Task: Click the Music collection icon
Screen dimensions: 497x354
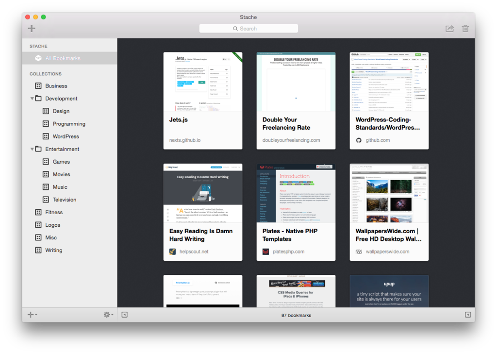Action: pos(46,187)
